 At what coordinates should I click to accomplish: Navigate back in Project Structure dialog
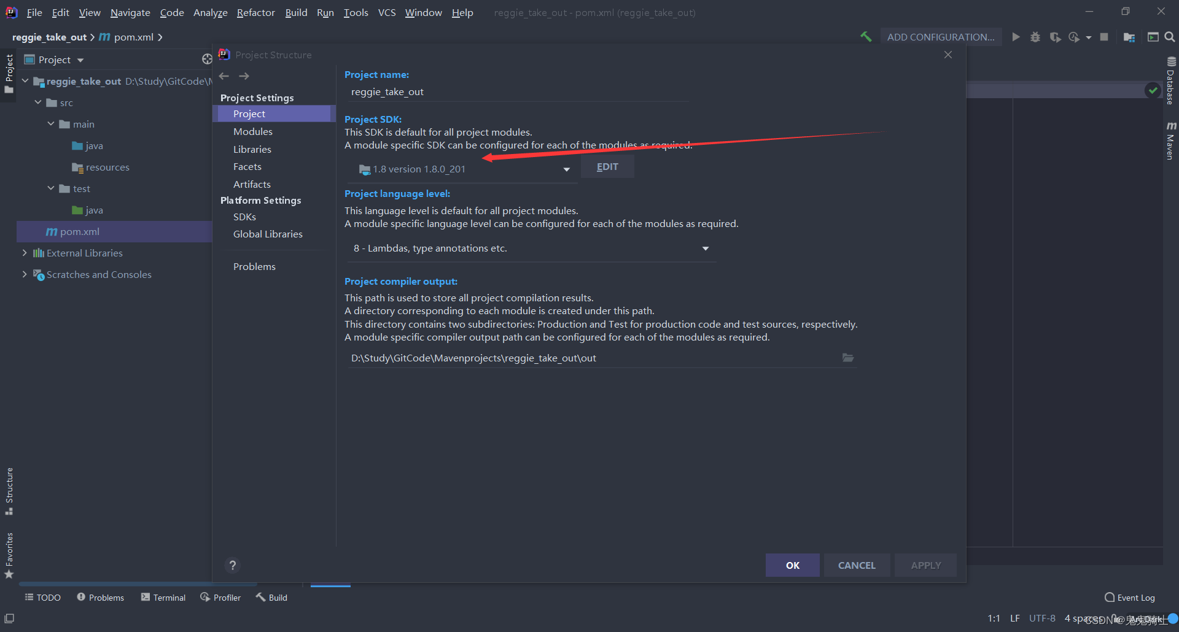224,76
